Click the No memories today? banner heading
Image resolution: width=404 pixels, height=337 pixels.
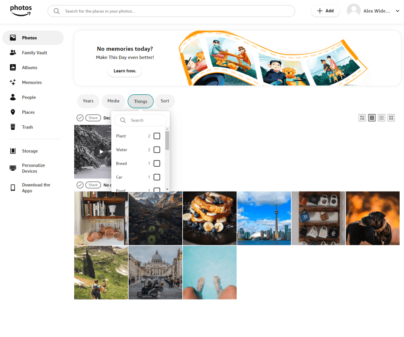(x=125, y=48)
